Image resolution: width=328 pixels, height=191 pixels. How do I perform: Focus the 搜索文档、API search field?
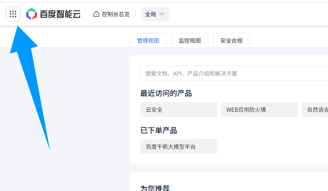232,73
